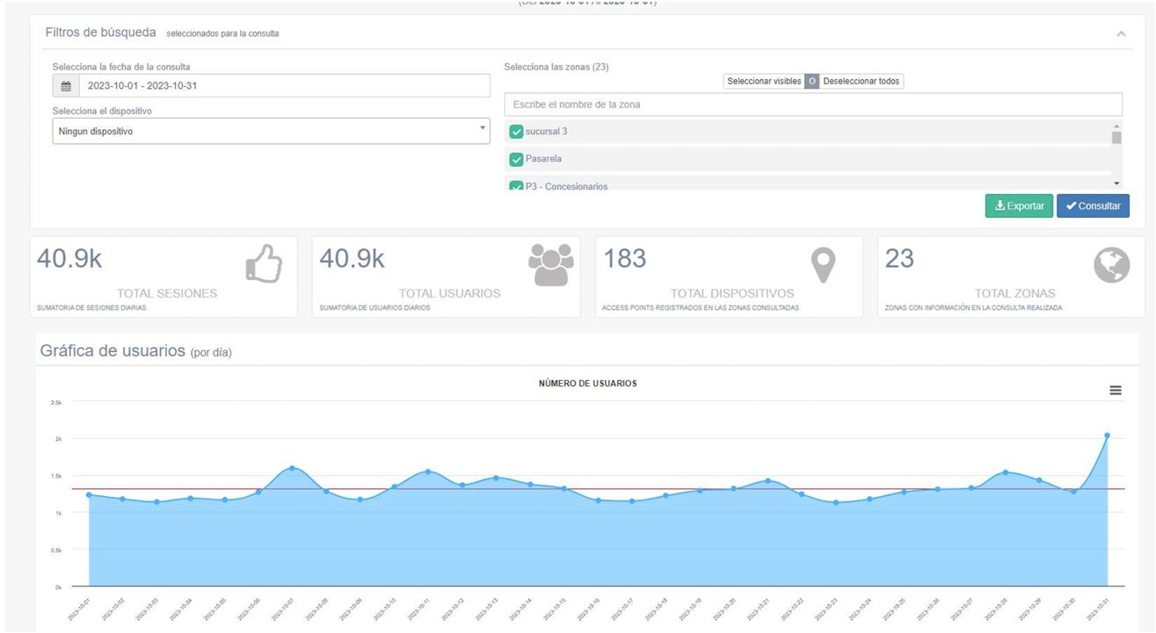Image resolution: width=1156 pixels, height=633 pixels.
Task: Click the Selecciona las zonas (23) label
Action: tap(556, 67)
